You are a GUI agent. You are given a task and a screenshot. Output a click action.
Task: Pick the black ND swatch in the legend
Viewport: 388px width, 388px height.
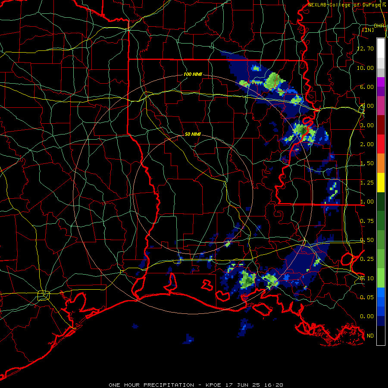click(x=381, y=335)
